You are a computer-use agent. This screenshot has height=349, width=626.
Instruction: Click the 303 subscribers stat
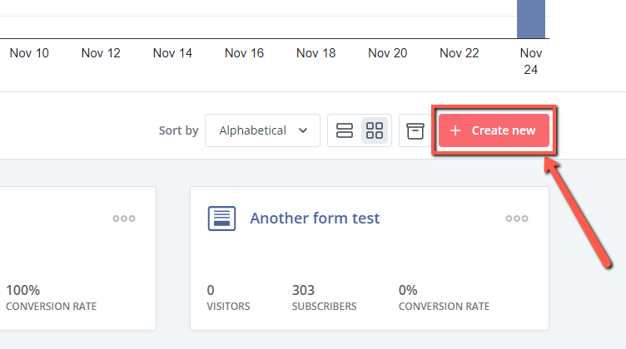pos(324,297)
